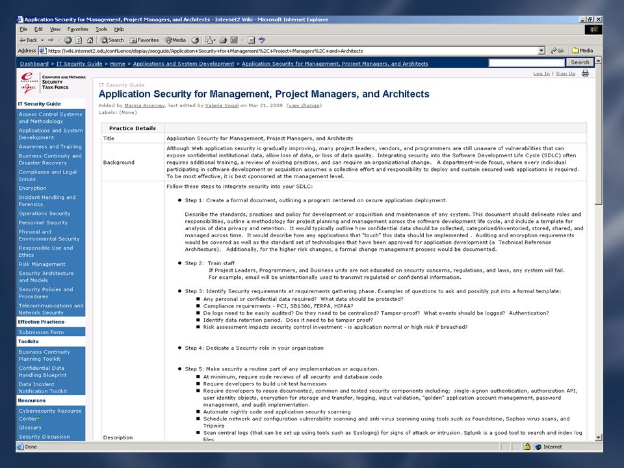Screen dimensions: 624x468
Task: Open Personnel Security sidebar link
Action: (x=43, y=222)
